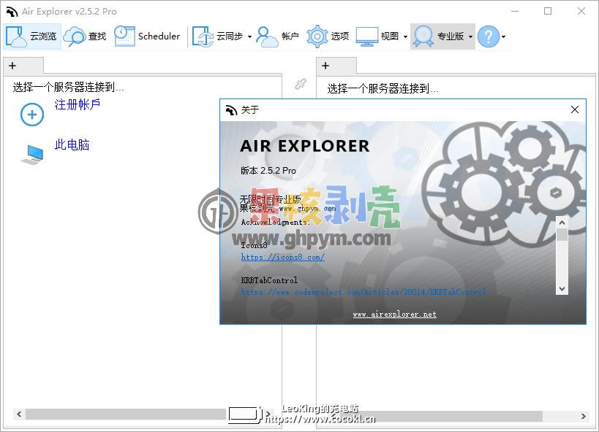Image resolution: width=599 pixels, height=432 pixels.
Task: Open the icons8.com link
Action: [x=283, y=258]
